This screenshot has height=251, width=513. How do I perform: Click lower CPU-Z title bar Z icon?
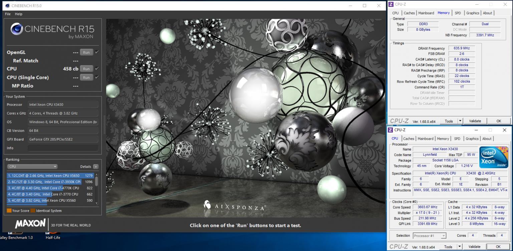click(391, 130)
